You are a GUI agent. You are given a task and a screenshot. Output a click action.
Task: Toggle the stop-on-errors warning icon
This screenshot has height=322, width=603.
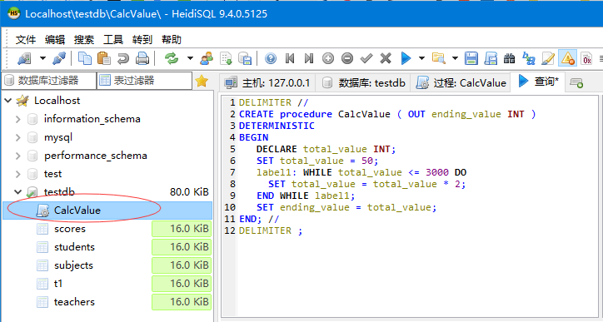[x=567, y=58]
